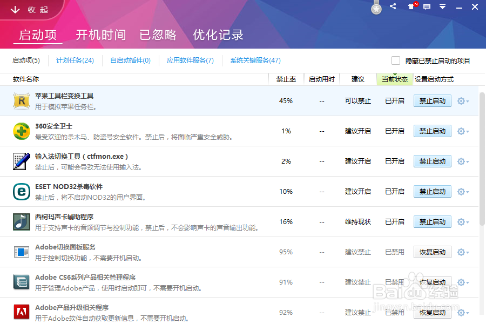Switch to the 开机时间 tab
Viewport: 486px width, 324px height.
[100, 35]
